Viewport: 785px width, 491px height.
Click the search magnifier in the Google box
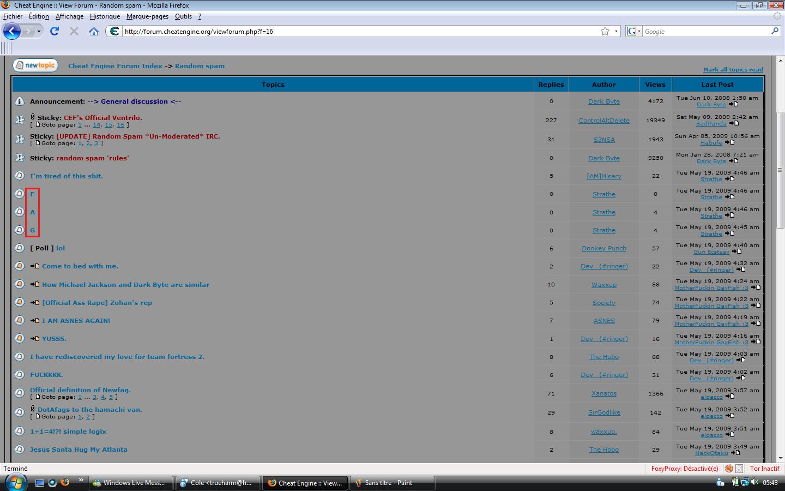click(775, 31)
